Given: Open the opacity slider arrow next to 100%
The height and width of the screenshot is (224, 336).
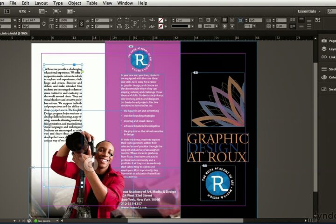Looking at the screenshot, I should [x=217, y=26].
